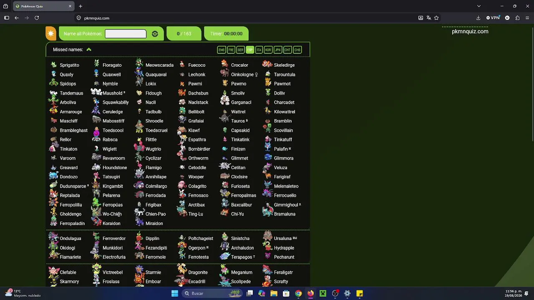Open the browser downloads icon
534x300 pixels.
point(478,18)
